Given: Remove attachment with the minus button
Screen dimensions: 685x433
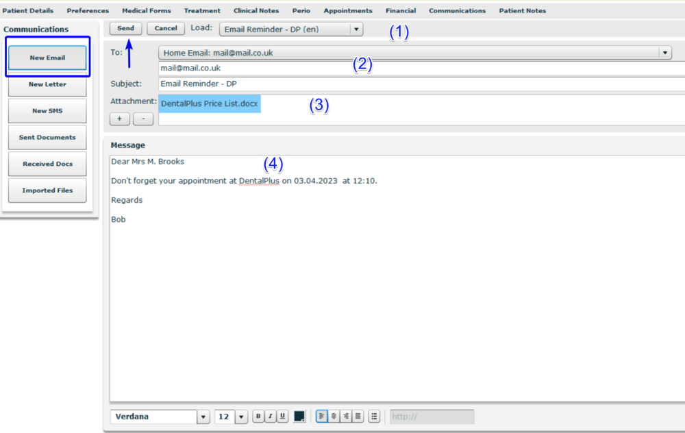Looking at the screenshot, I should pos(142,119).
